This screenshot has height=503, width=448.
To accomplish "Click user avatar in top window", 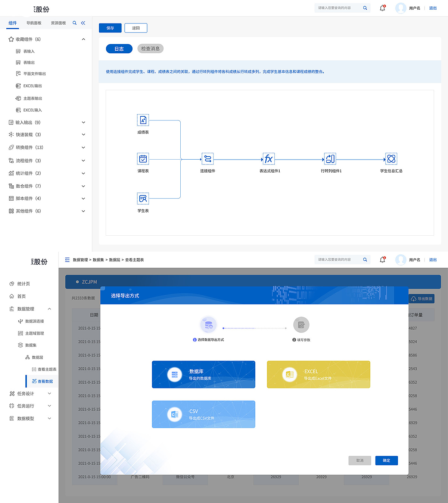I will (x=401, y=8).
